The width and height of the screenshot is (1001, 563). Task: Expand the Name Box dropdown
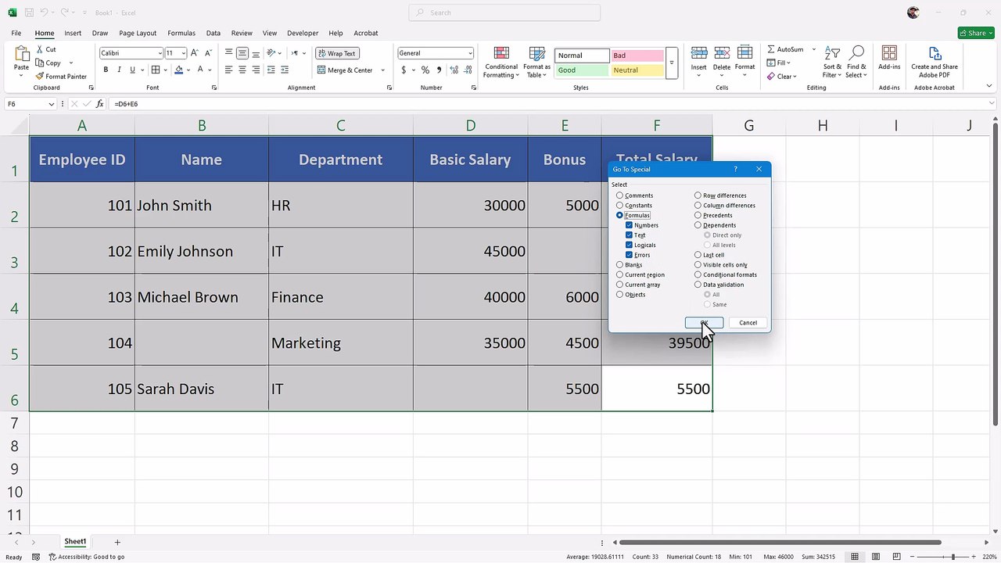click(52, 104)
